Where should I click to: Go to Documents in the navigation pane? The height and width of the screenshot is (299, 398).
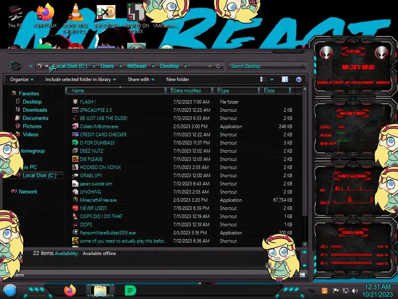(35, 118)
